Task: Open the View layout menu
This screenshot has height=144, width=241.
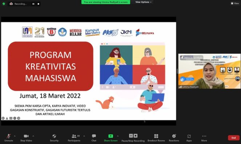Action: pyautogui.click(x=235, y=3)
